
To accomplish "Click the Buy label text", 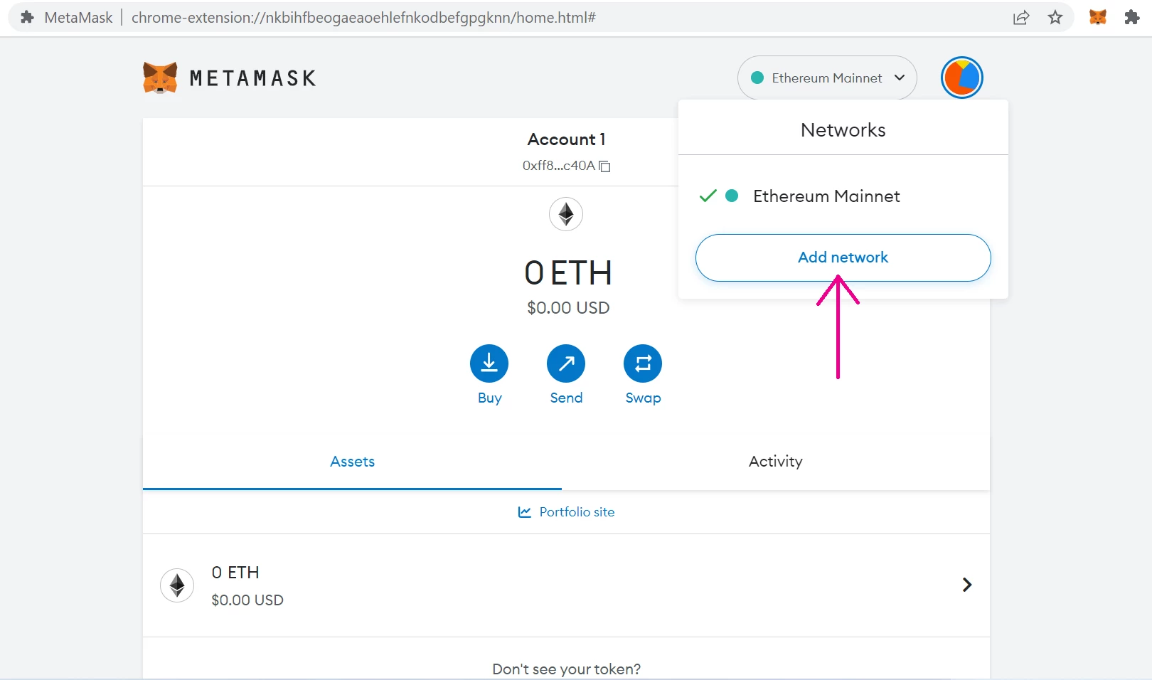I will [x=490, y=398].
